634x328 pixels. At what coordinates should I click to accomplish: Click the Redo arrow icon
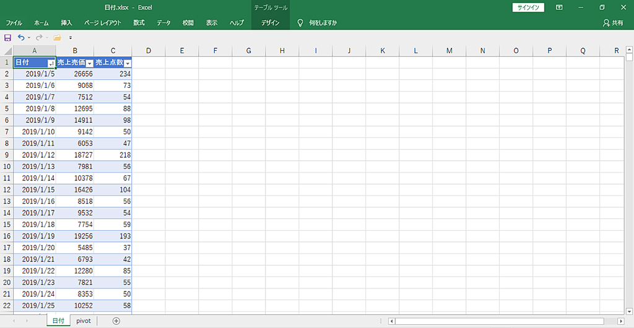pos(39,38)
